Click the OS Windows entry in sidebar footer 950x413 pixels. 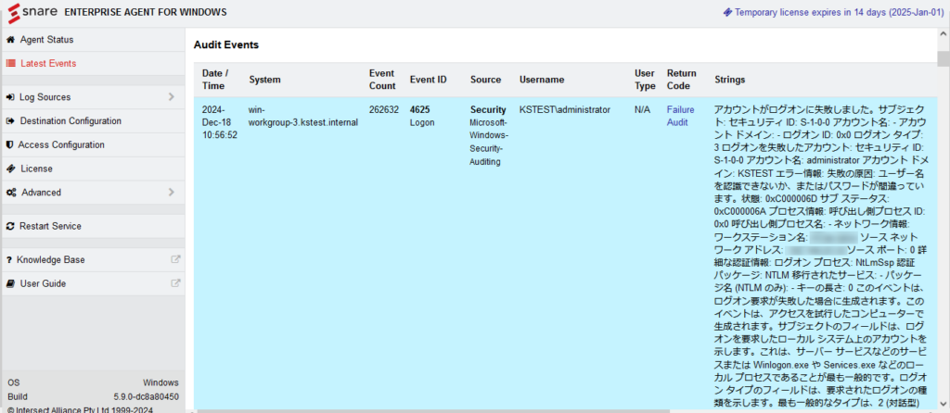point(94,382)
